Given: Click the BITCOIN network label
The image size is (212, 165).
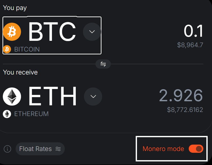Looking at the screenshot, I should click(27, 49).
